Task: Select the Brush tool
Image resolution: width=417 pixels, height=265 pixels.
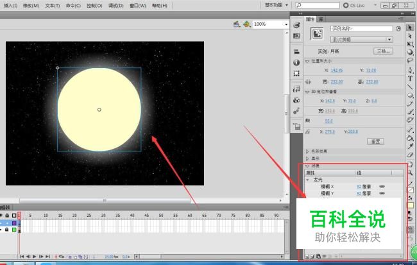Action: (410, 112)
